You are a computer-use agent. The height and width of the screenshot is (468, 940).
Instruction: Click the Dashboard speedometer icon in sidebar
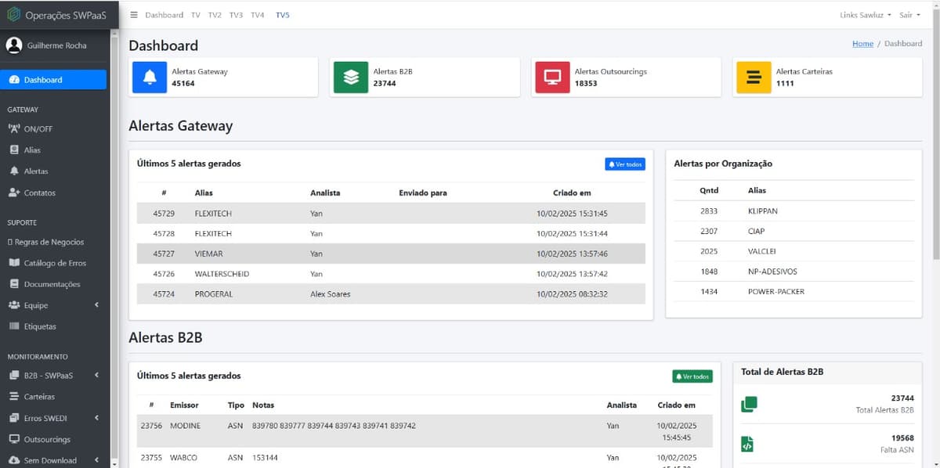click(x=14, y=80)
